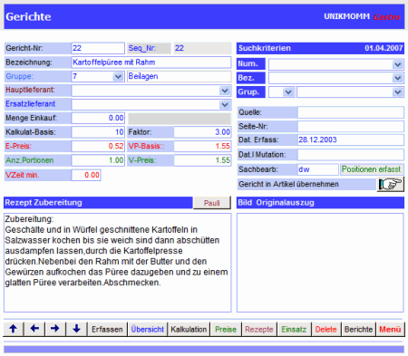Click the E-Preis field showing 0.52
408x356 pixels.
(98, 146)
